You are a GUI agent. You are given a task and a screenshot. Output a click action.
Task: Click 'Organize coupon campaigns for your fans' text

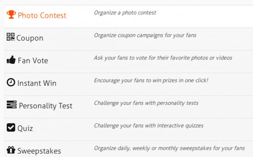click(145, 35)
